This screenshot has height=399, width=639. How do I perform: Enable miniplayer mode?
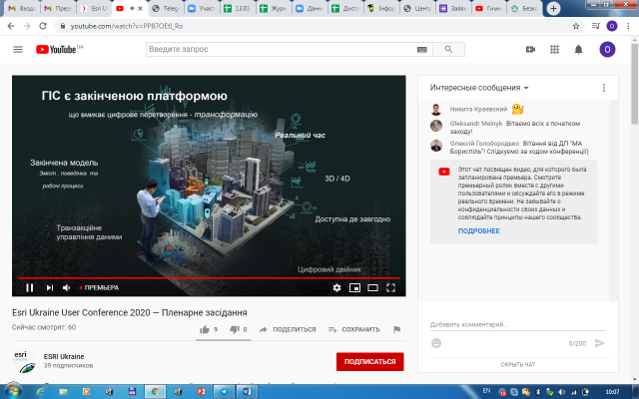[354, 287]
